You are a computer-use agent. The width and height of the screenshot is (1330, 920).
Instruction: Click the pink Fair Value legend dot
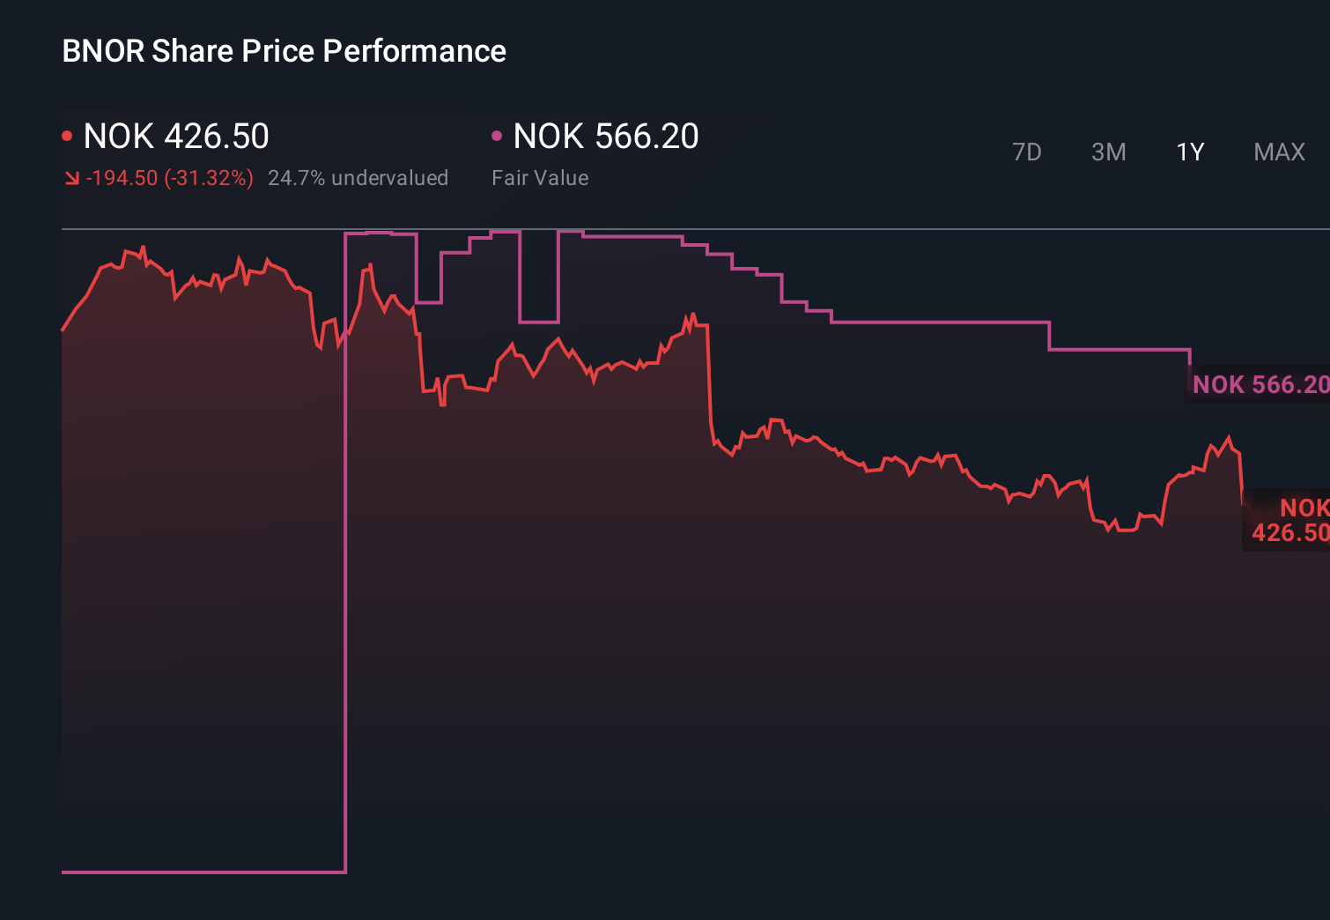[x=499, y=135]
